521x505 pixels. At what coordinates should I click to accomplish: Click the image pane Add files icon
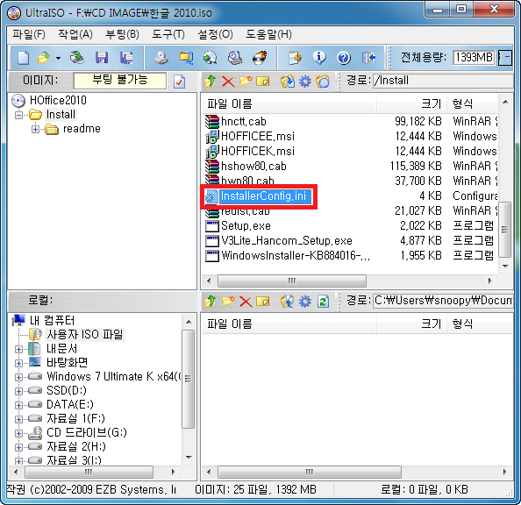pos(288,81)
